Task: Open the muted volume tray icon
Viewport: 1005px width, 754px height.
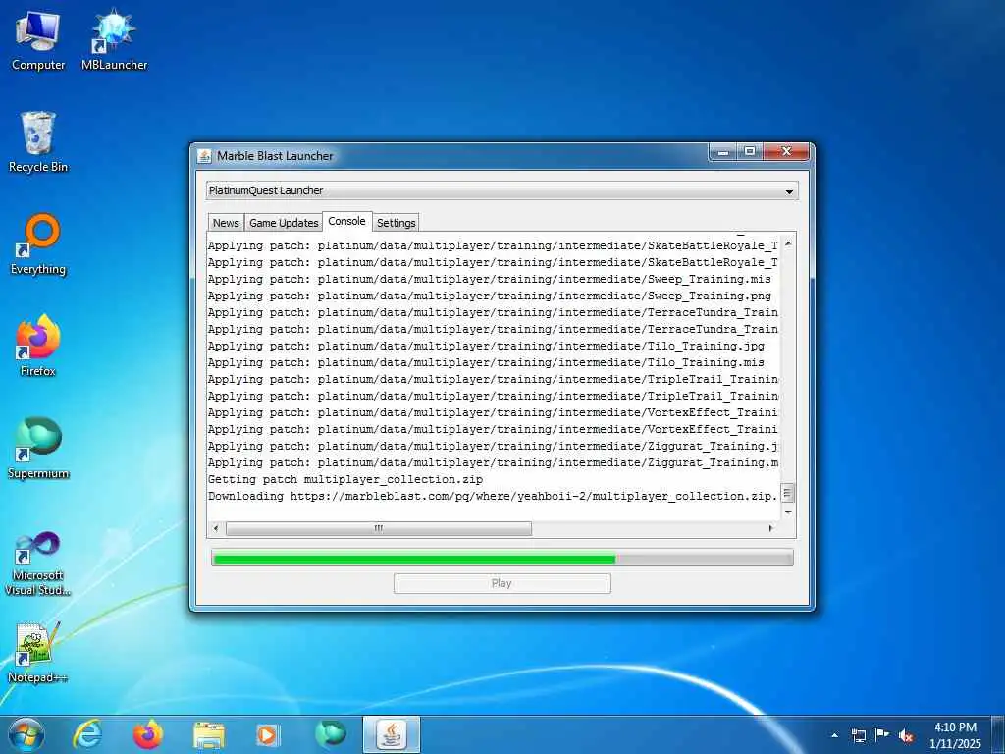Action: point(906,735)
